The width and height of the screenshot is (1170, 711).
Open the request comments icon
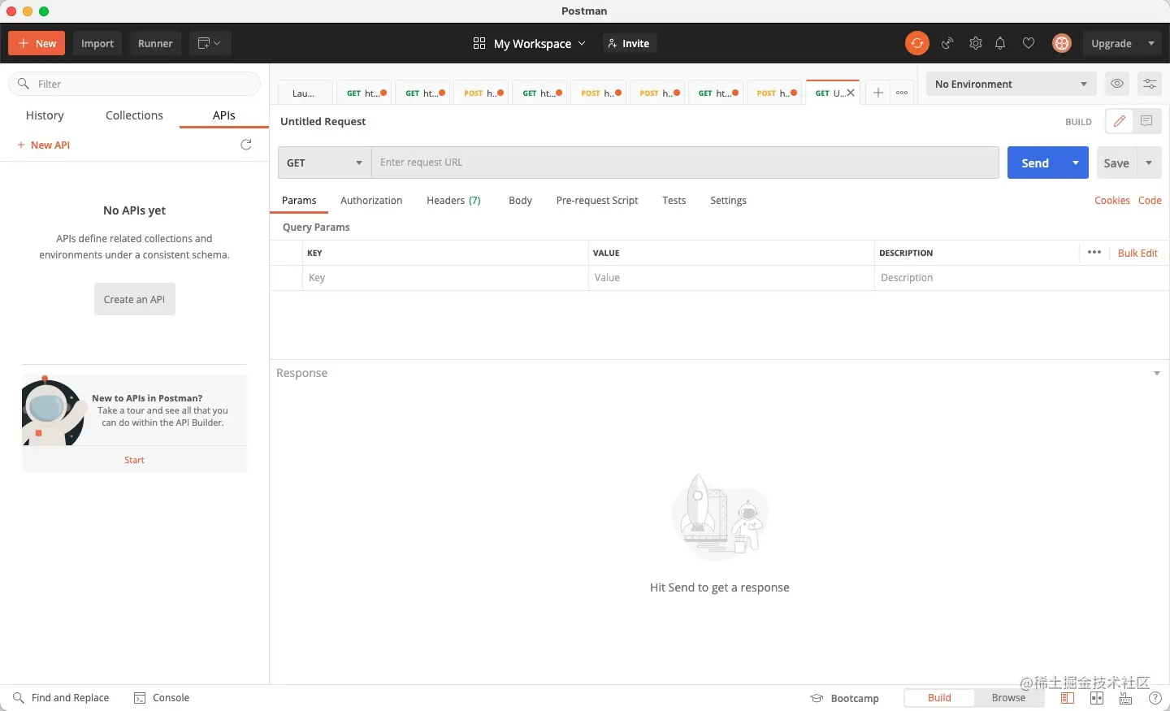pyautogui.click(x=1146, y=121)
